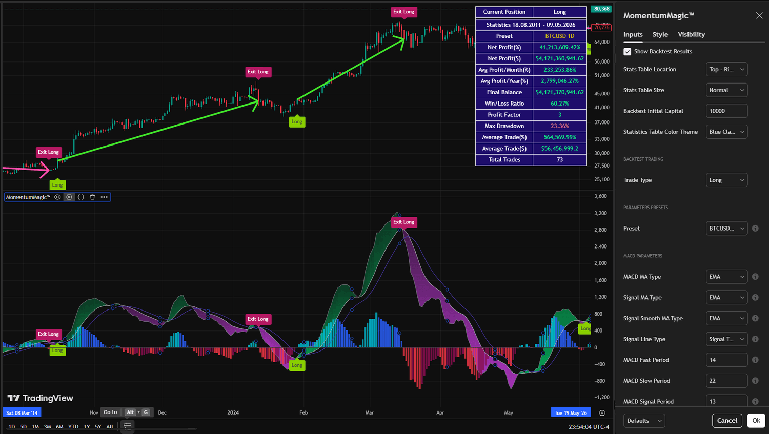Remove MomentumMagic with the trash icon
The height and width of the screenshot is (434, 769).
click(x=92, y=197)
